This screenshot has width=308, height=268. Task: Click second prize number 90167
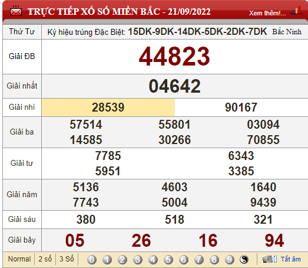(241, 107)
